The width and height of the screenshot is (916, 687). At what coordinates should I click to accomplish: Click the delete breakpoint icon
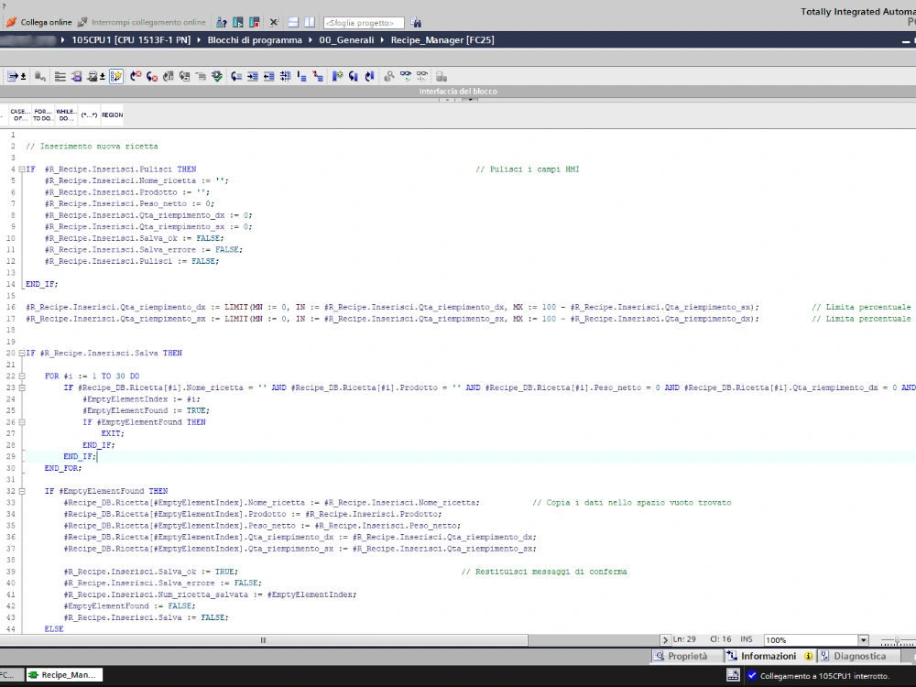(x=152, y=76)
